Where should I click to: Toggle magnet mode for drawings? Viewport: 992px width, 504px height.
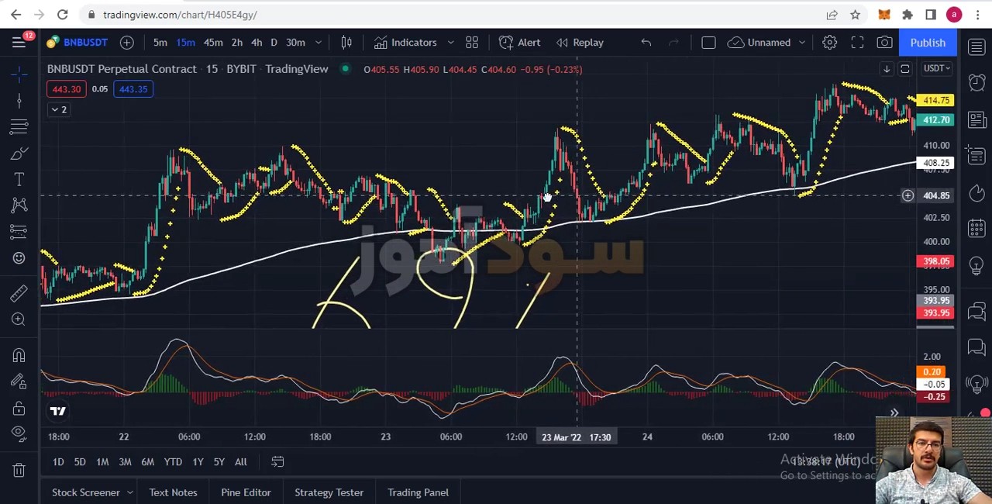coord(19,354)
